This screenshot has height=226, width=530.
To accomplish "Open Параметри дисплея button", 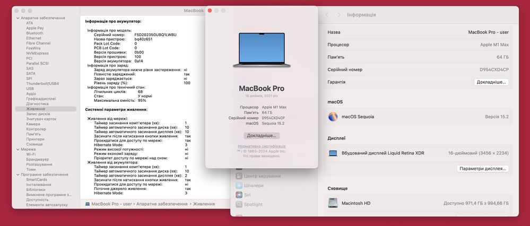I will [483, 168].
